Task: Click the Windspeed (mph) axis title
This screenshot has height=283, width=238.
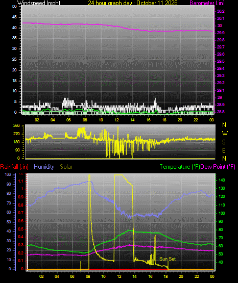Action: [39, 3]
